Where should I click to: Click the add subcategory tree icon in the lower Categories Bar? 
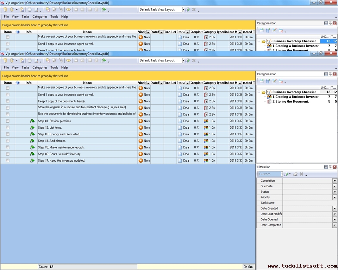(x=268, y=82)
